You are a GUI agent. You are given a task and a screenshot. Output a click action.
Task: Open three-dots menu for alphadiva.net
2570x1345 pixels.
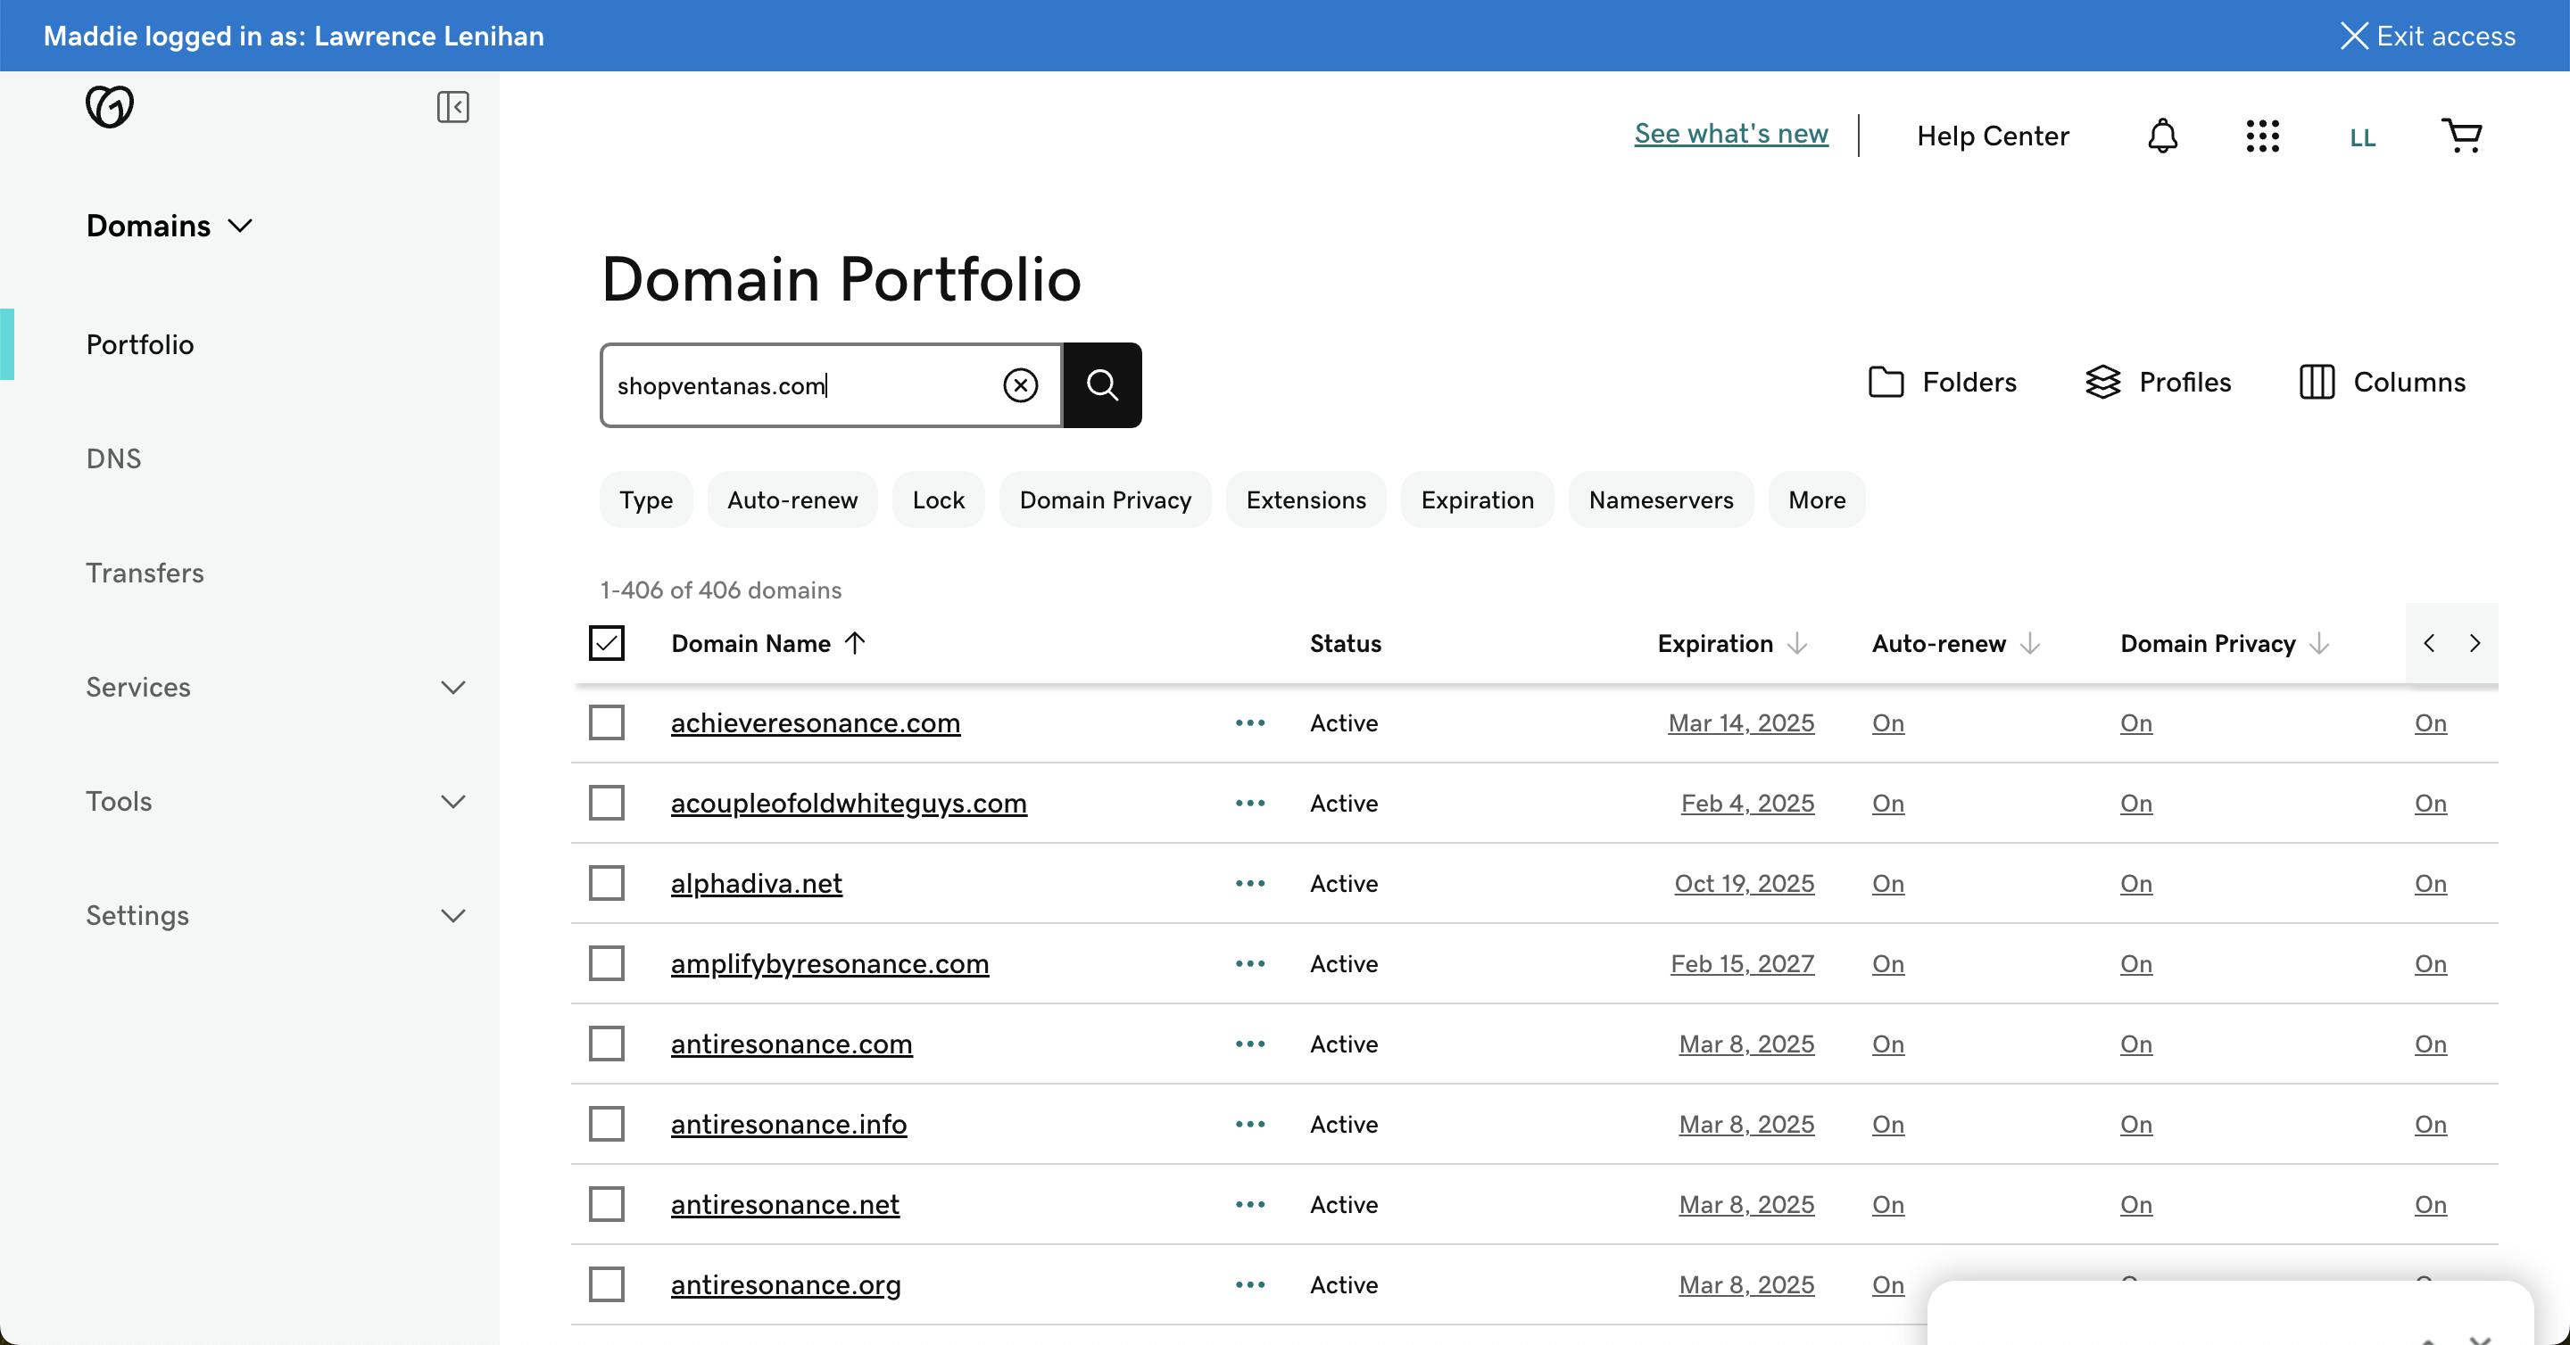pos(1250,883)
